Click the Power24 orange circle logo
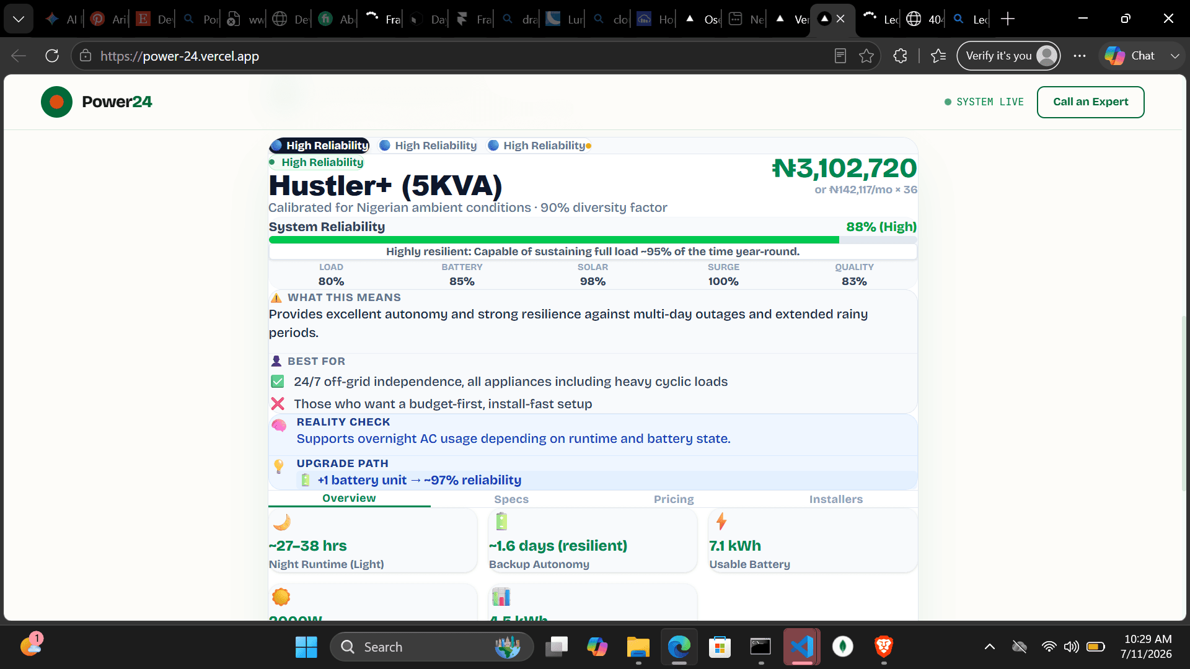1190x669 pixels. pos(56,102)
